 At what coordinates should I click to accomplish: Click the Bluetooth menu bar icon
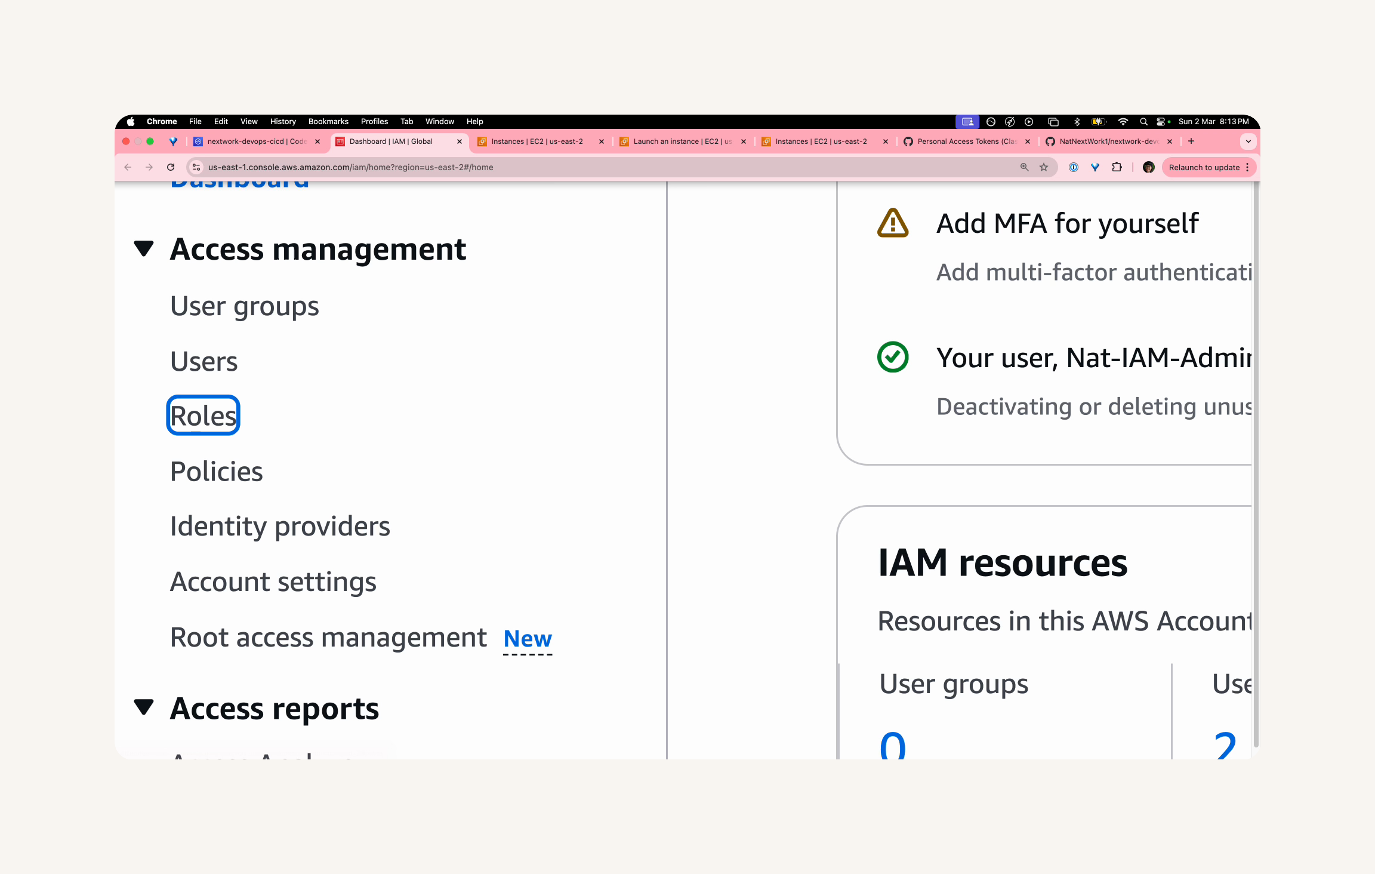point(1077,121)
